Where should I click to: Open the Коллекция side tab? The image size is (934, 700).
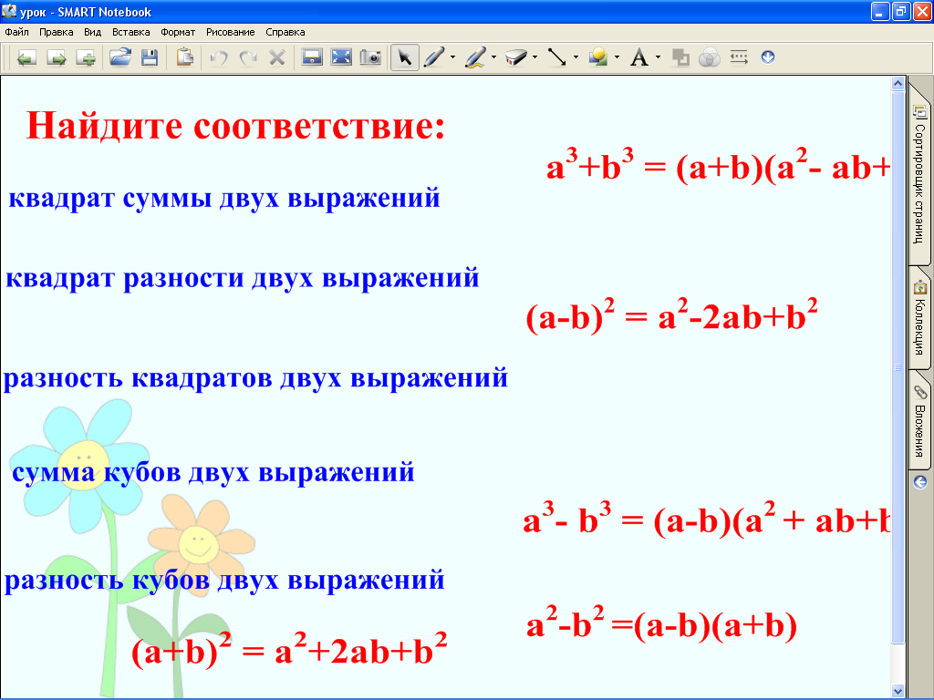click(x=919, y=318)
